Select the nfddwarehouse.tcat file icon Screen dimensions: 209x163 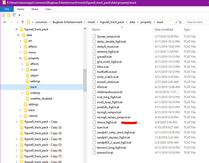pyautogui.click(x=94, y=92)
